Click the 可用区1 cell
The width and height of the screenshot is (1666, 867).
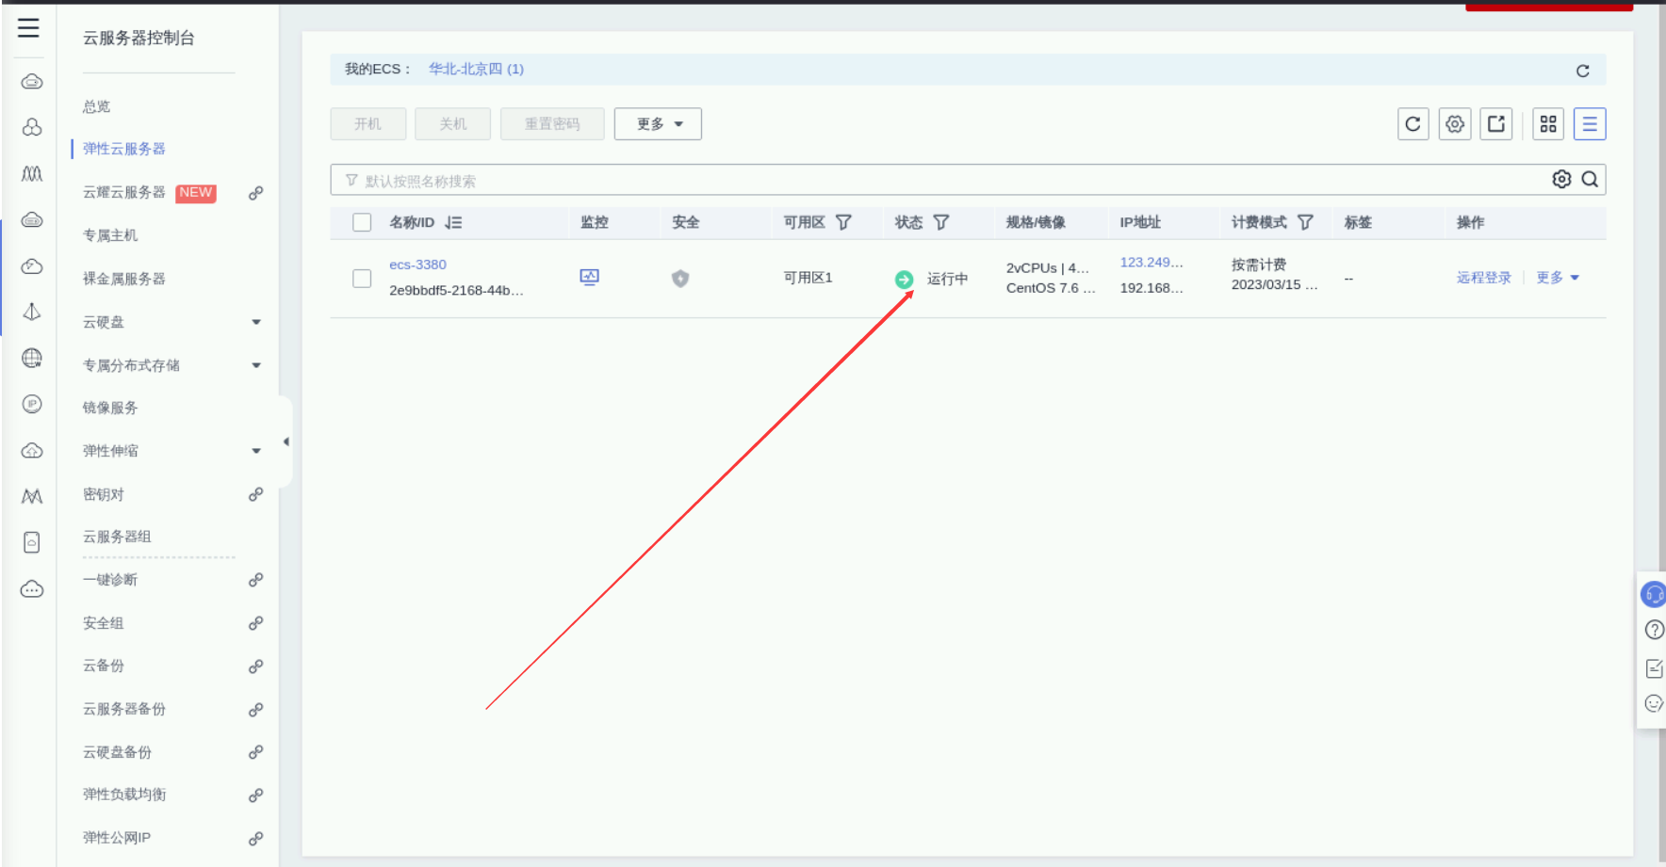coord(808,278)
